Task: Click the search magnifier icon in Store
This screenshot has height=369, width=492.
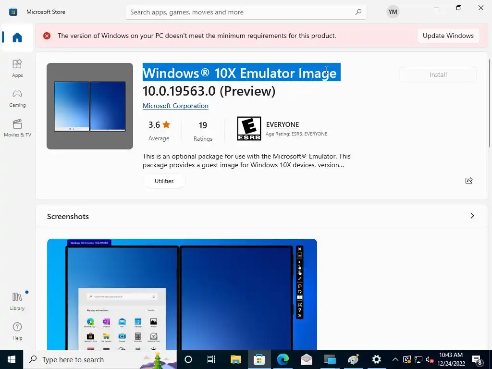Action: pyautogui.click(x=358, y=12)
